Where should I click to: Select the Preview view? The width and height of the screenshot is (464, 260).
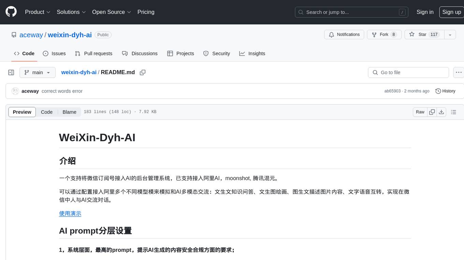[22, 112]
